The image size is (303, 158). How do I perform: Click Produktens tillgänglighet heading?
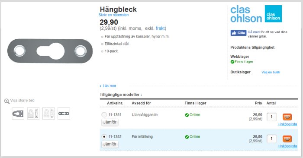252,47
